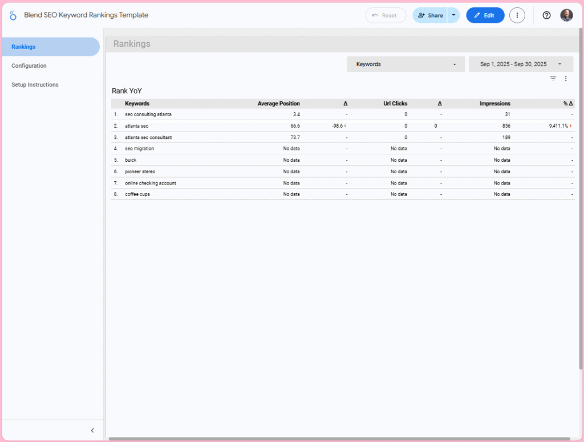Screen dimensions: 584x442
Task: Click the Blend logo icon in header
Action: (13, 15)
